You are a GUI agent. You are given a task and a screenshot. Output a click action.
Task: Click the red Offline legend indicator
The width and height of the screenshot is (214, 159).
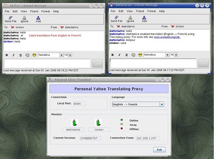pyautogui.click(x=122, y=128)
